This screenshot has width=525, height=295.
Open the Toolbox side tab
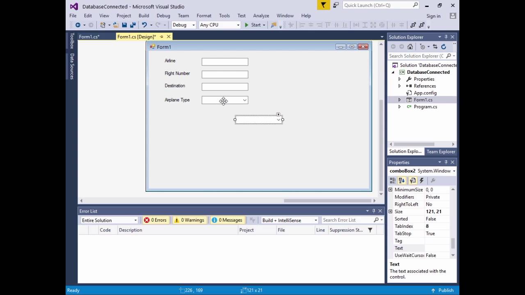[x=72, y=41]
